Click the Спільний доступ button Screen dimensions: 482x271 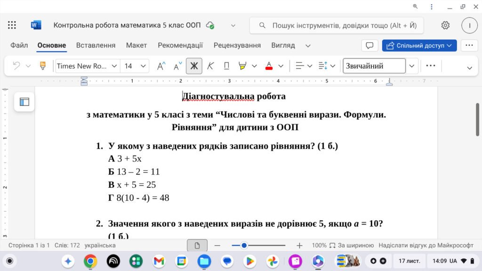point(418,45)
